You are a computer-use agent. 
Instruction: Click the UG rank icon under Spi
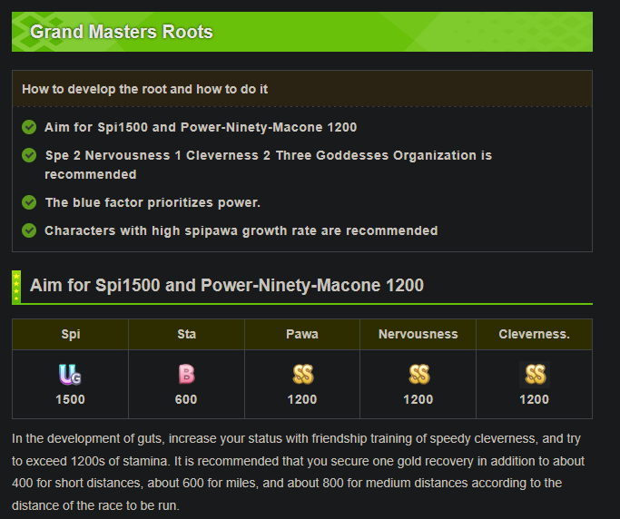(x=70, y=375)
